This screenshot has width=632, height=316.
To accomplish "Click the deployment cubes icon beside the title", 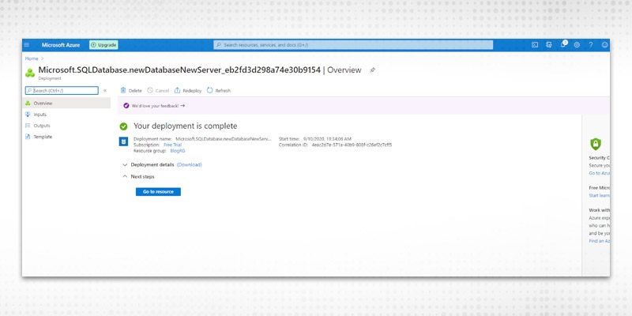I will pos(30,73).
